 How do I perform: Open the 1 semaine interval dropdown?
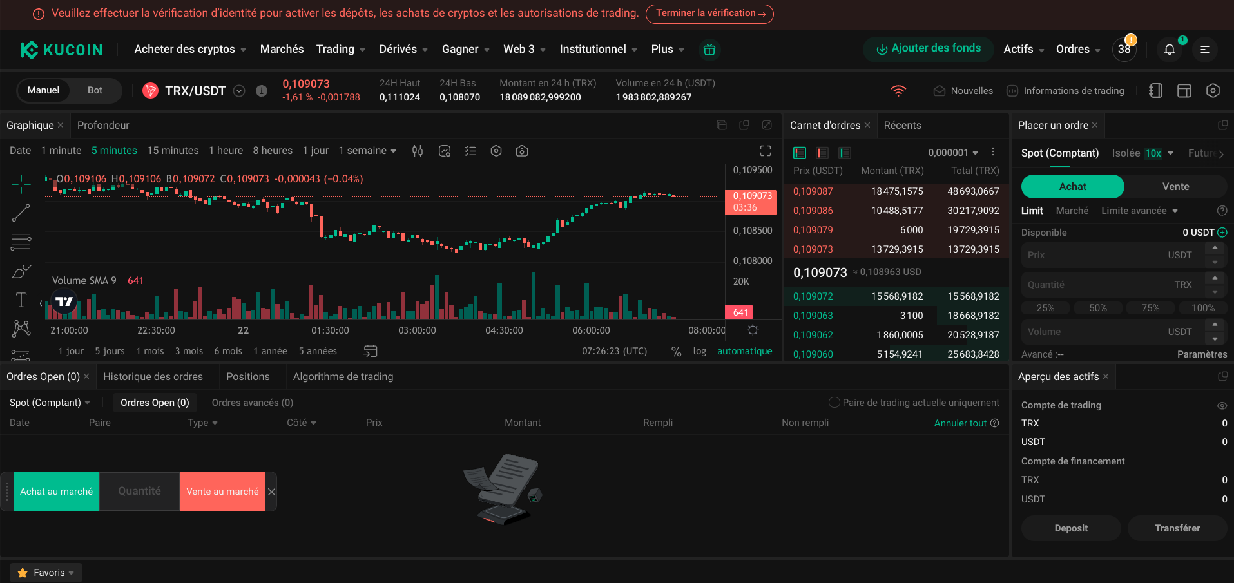pos(367,151)
